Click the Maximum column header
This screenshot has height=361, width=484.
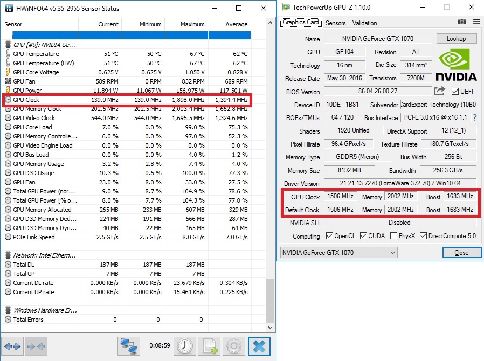pos(186,24)
